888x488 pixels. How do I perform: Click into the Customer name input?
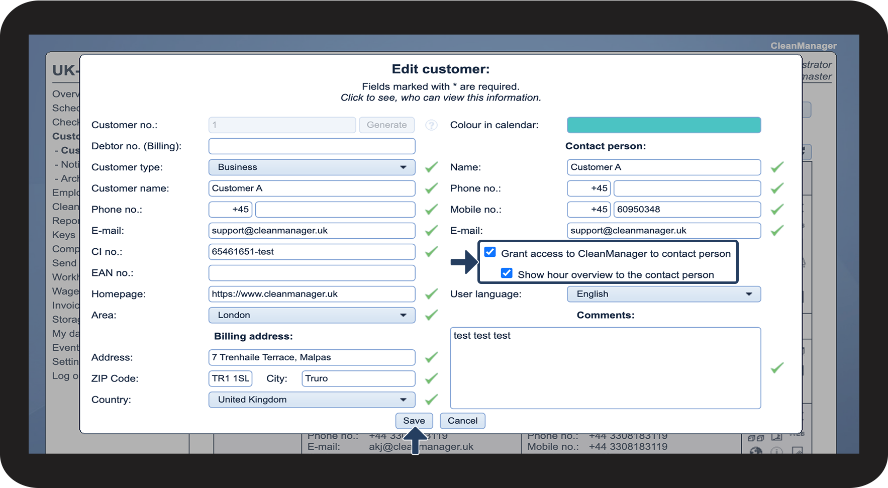(x=312, y=188)
